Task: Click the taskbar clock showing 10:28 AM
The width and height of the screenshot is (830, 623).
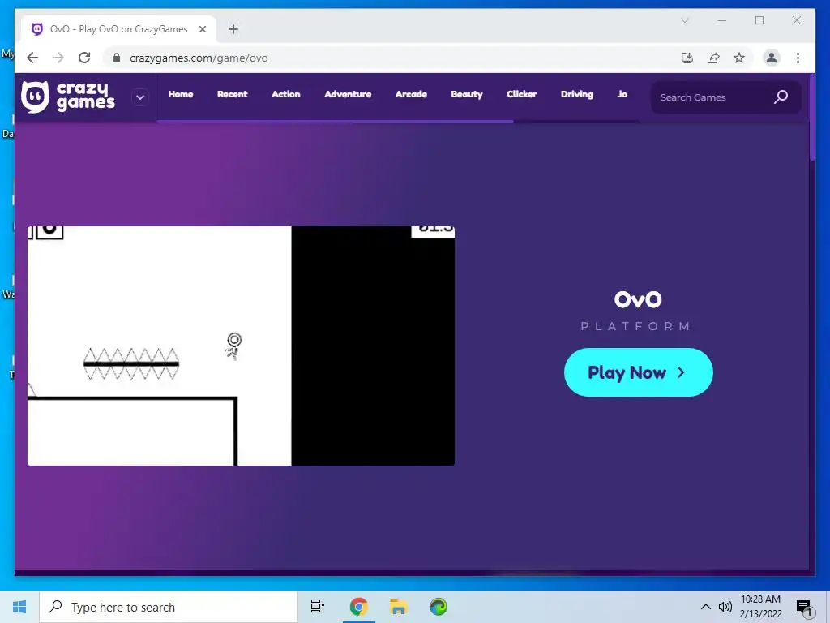Action: (x=760, y=607)
